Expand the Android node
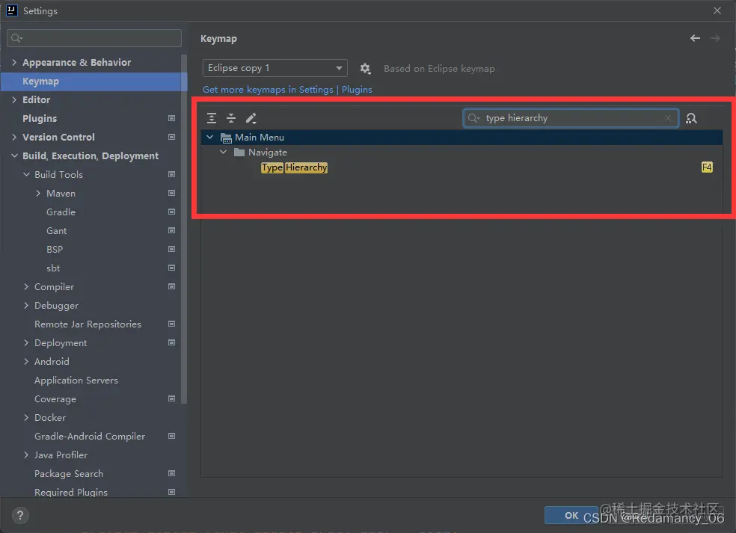Screen dimensions: 736x533 click(26, 362)
